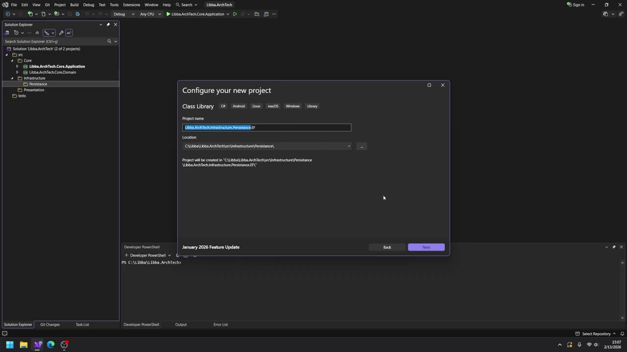Screen dimensions: 627x352
Task: Click the Sign in button
Action: coord(576,5)
